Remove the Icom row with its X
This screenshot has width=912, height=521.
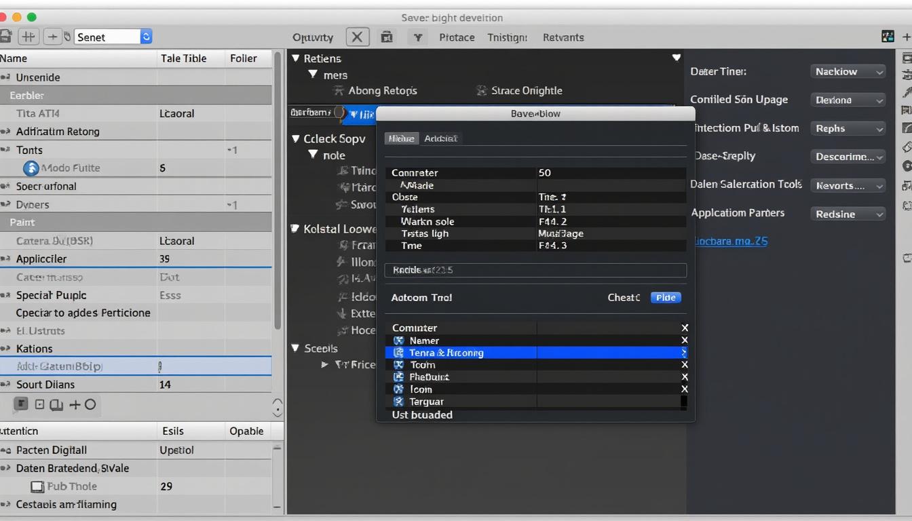click(x=684, y=389)
